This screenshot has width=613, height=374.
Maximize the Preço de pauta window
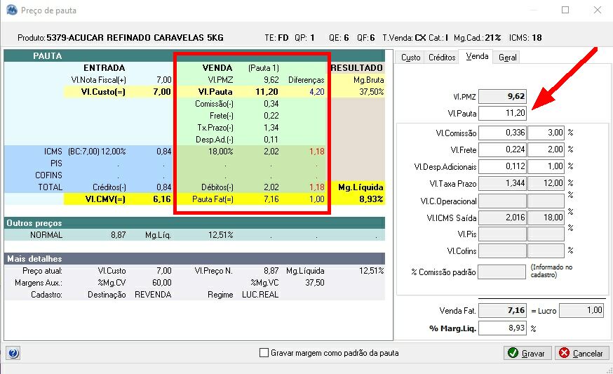(x=565, y=10)
